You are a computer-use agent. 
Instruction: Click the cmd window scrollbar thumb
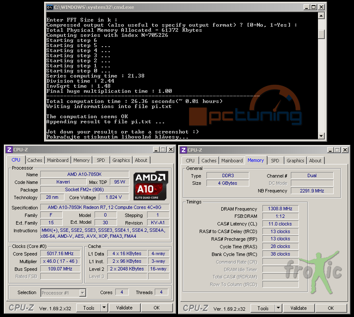coord(321,34)
